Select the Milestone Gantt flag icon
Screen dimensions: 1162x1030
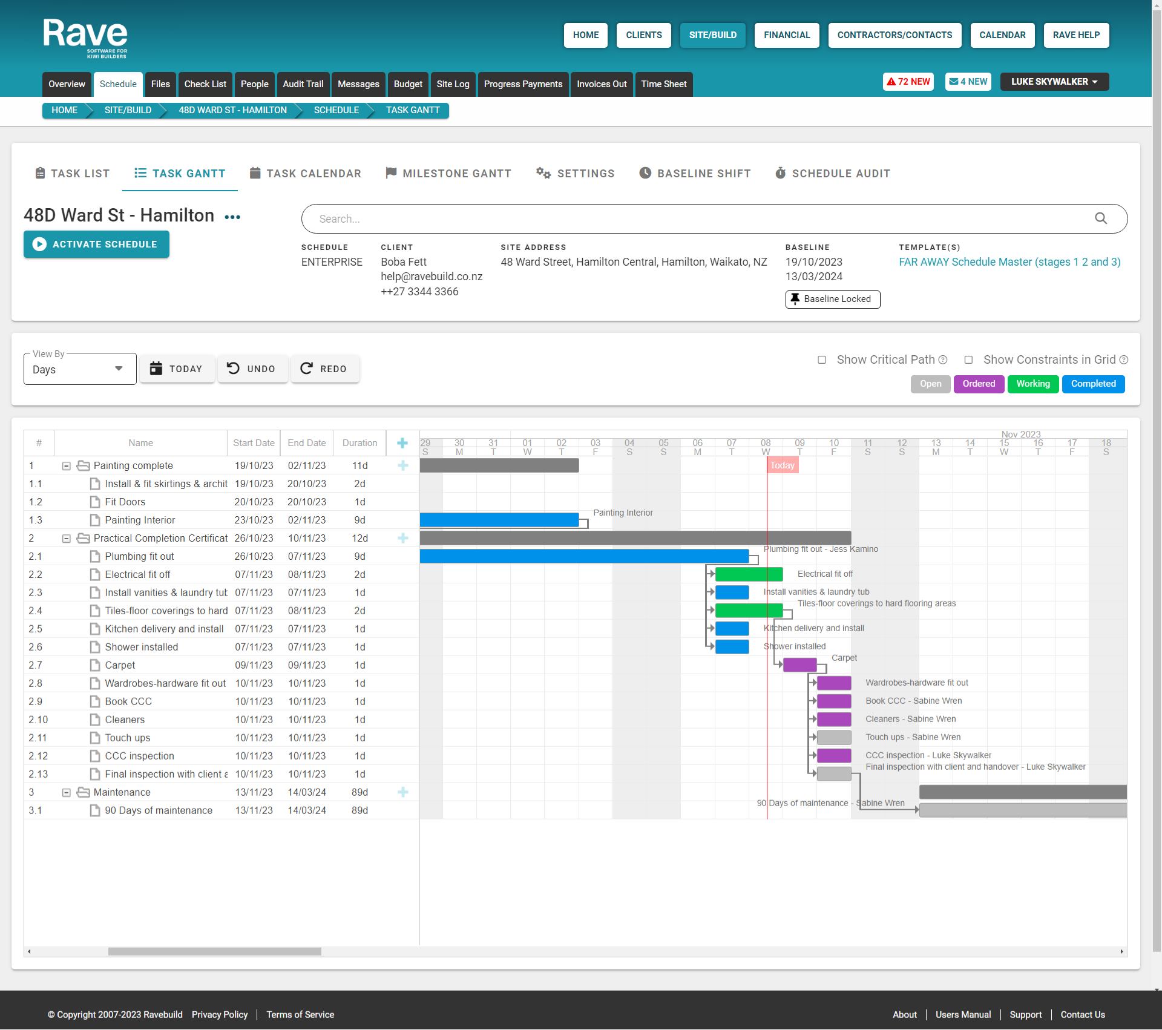tap(391, 173)
